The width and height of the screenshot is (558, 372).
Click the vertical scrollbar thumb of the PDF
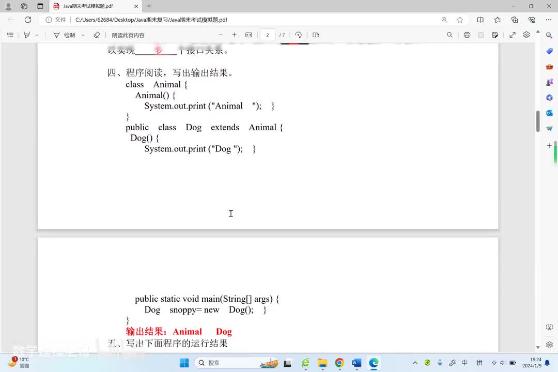pos(538,121)
